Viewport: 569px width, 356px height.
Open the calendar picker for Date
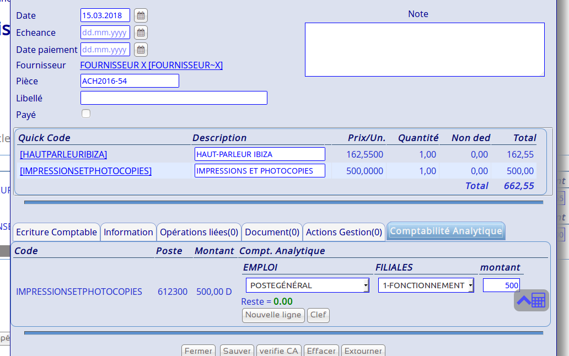(x=141, y=15)
